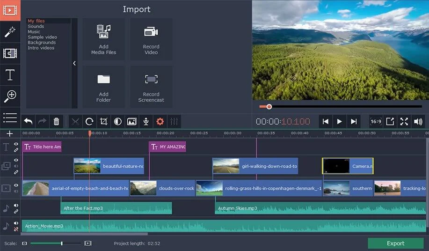The height and width of the screenshot is (251, 429).
Task: Open the Pan and Zoom magnifier tab
Action: click(x=10, y=96)
